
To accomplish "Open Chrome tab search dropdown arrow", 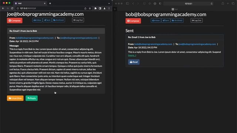I will click(x=109, y=3).
